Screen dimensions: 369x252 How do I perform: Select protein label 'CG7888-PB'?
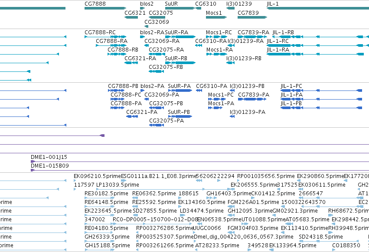click(x=123, y=86)
